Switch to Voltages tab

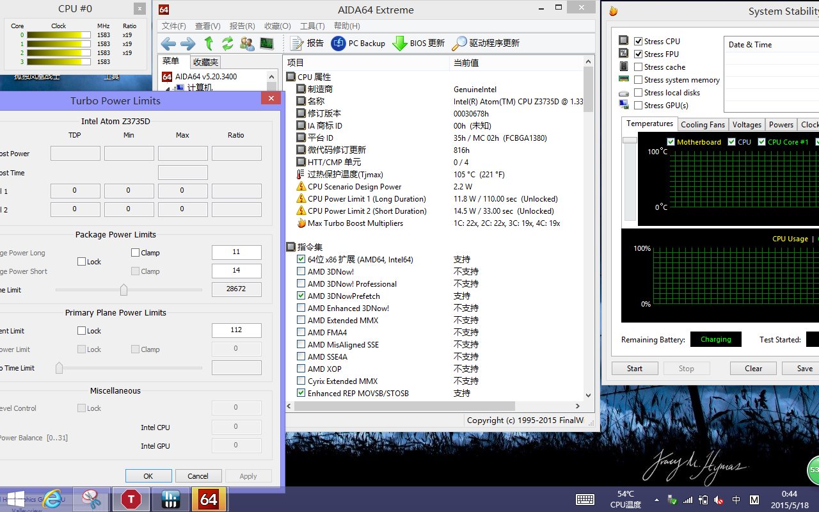click(x=747, y=125)
